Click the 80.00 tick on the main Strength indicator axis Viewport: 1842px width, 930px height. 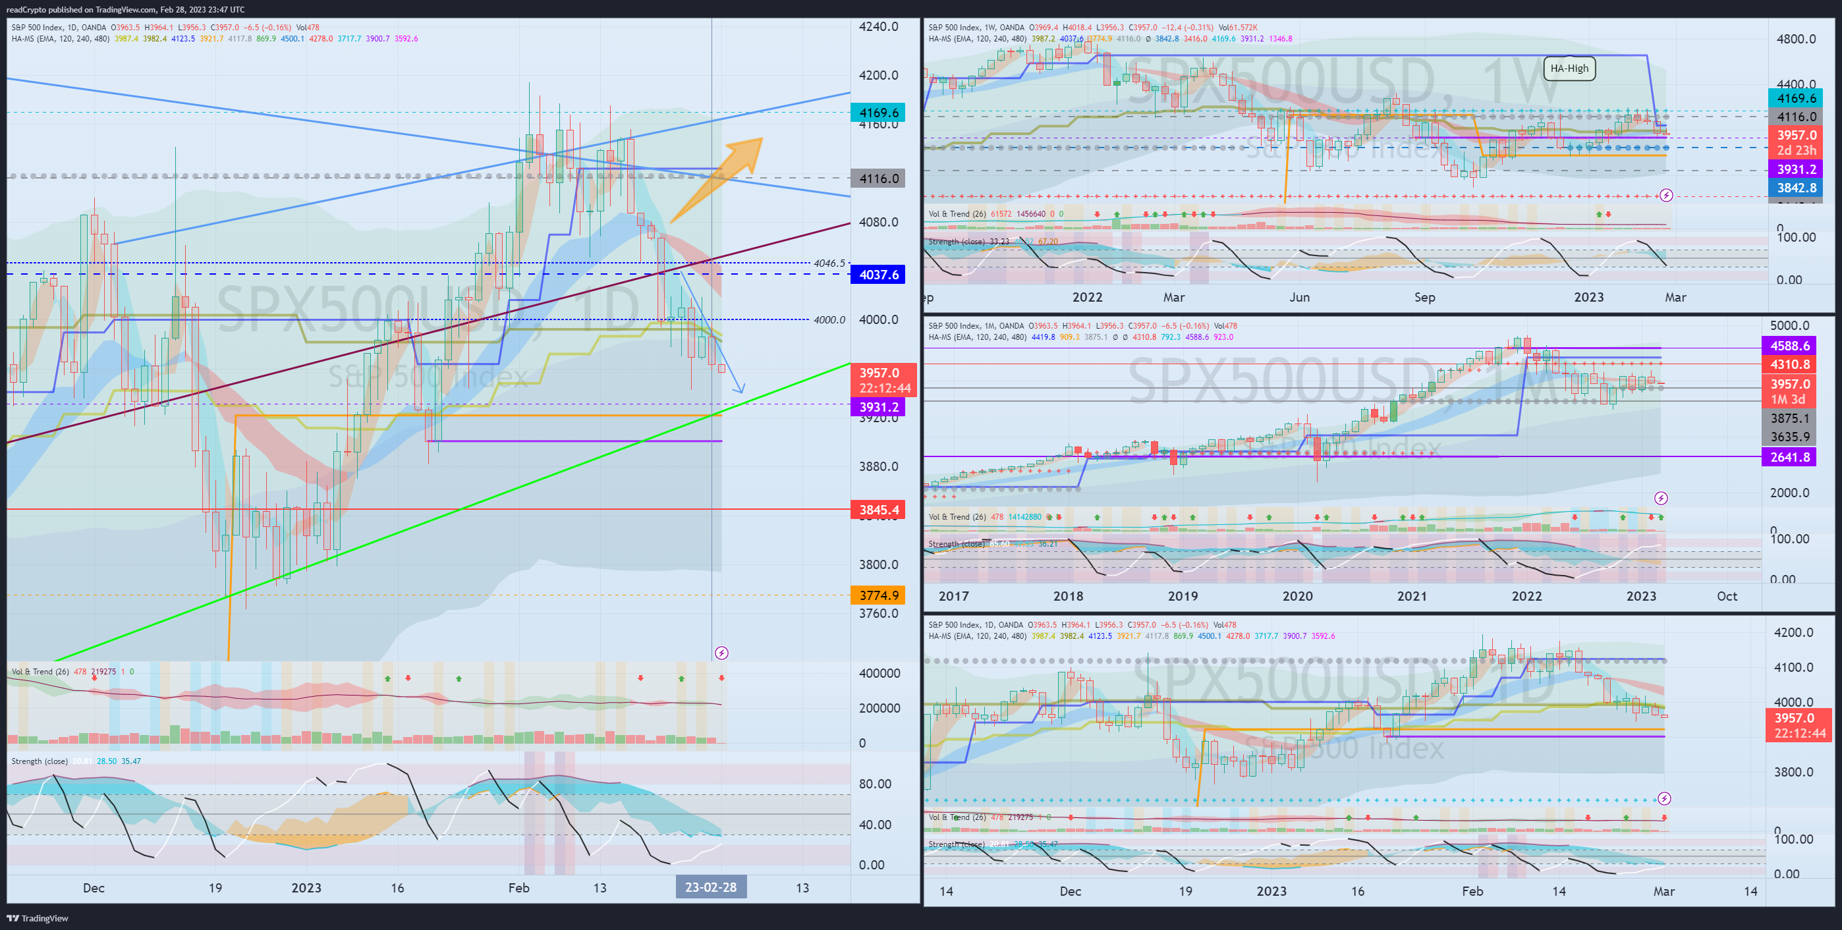874,784
